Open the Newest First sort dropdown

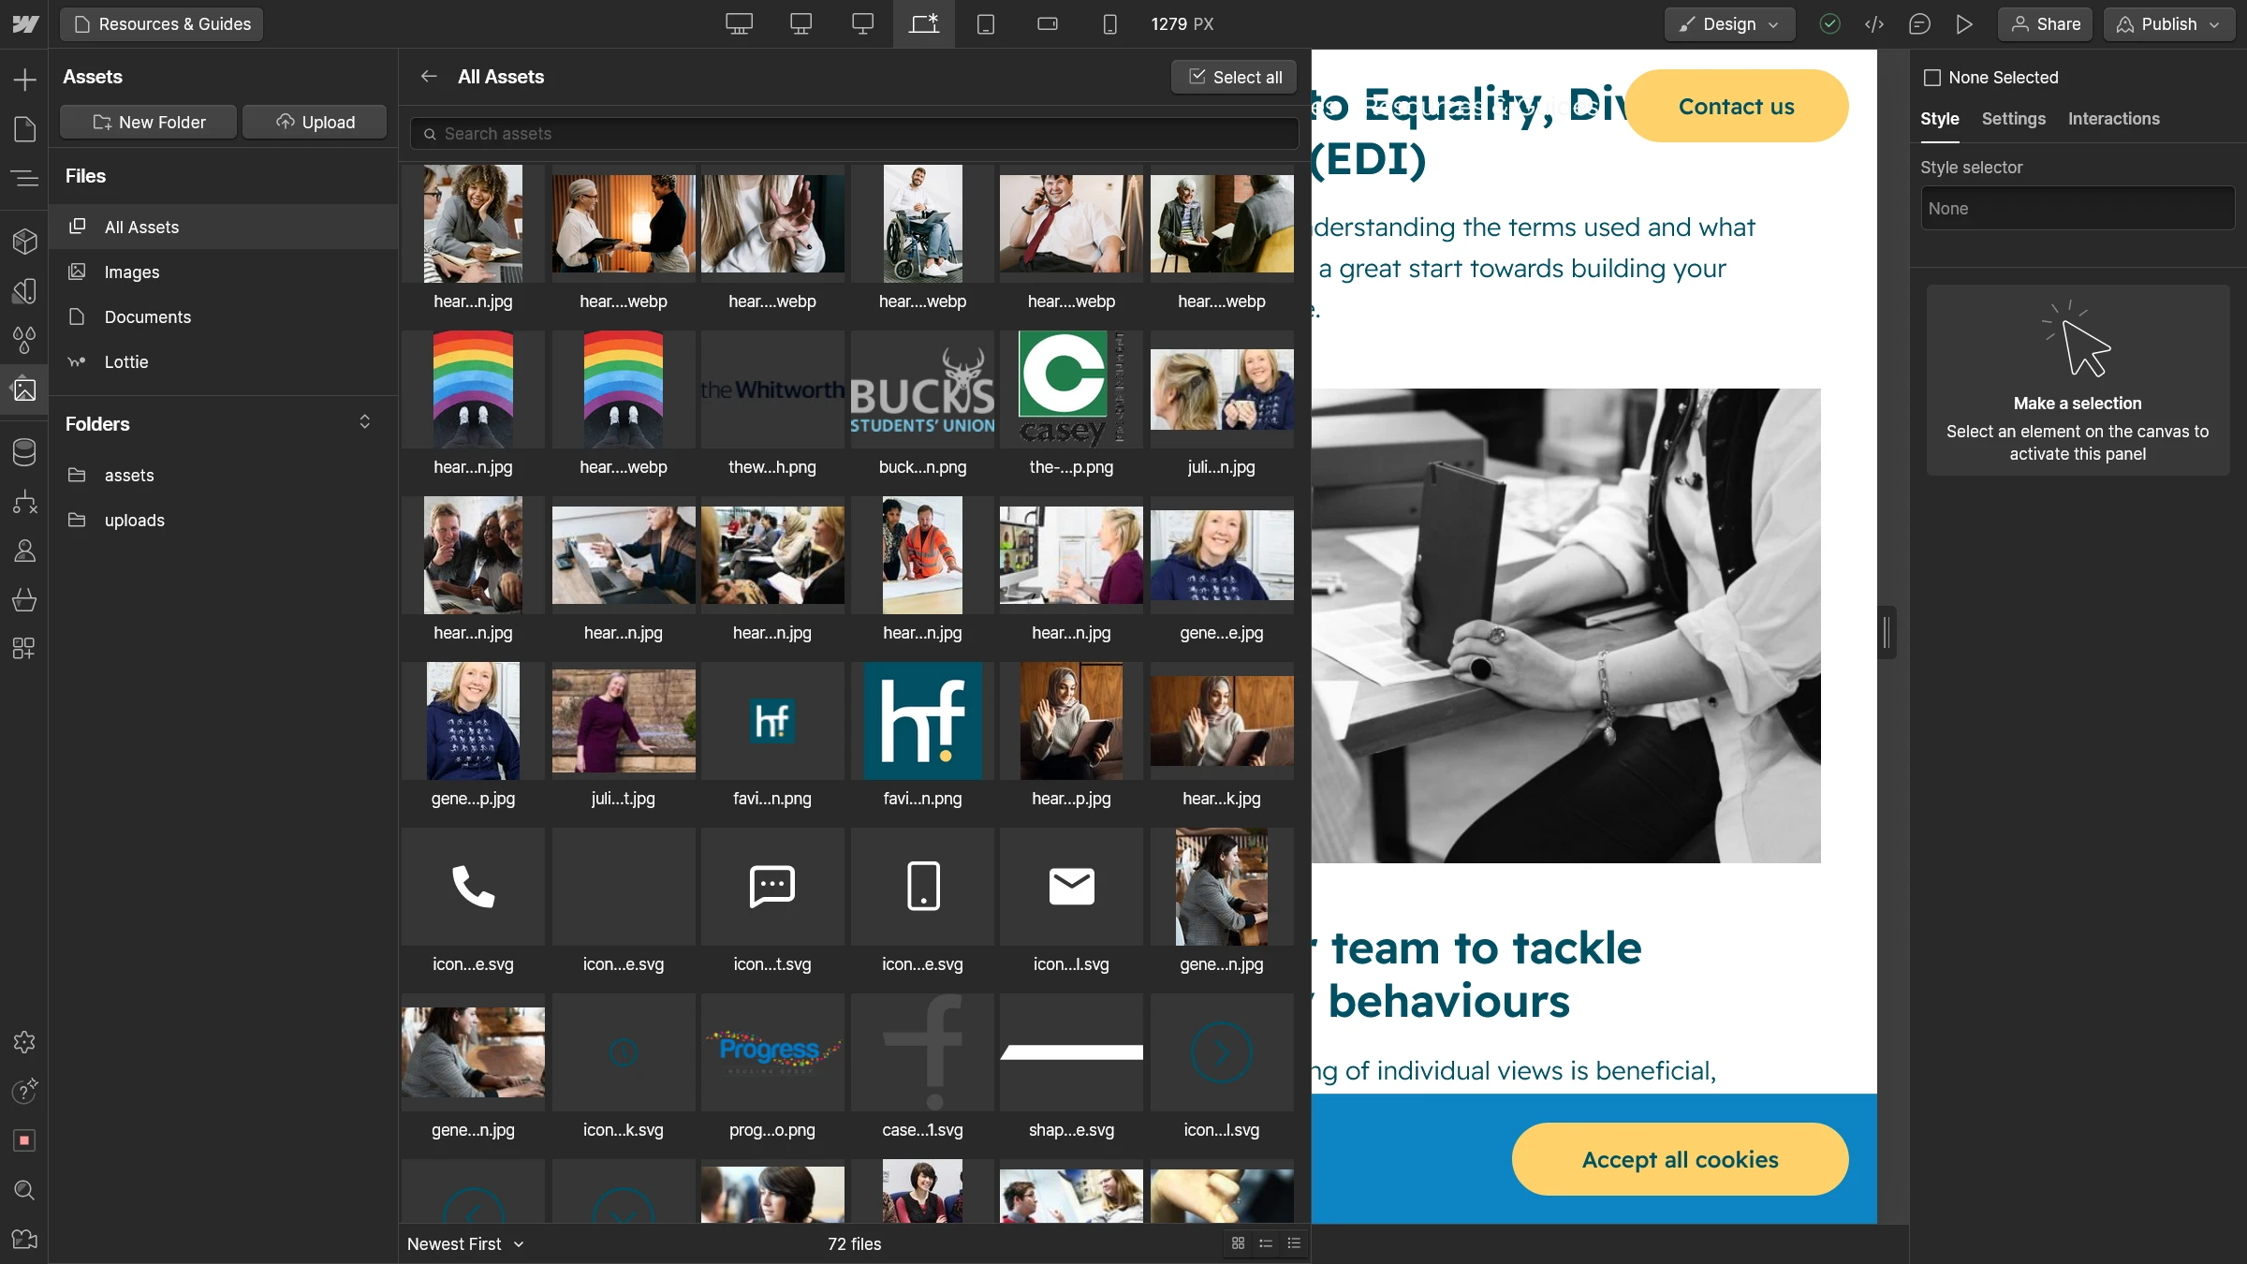tap(465, 1244)
